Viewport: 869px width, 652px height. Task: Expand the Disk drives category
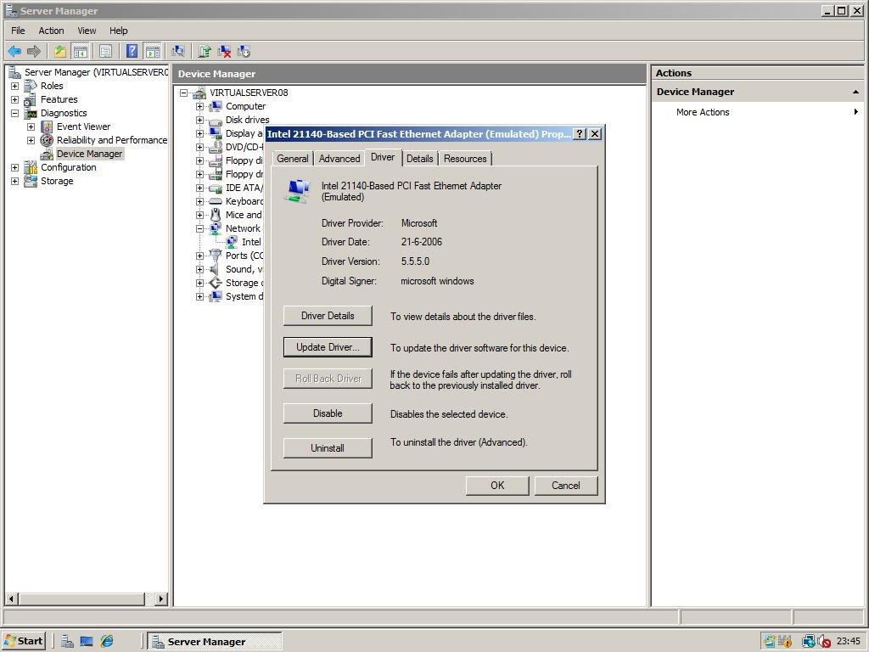point(199,120)
